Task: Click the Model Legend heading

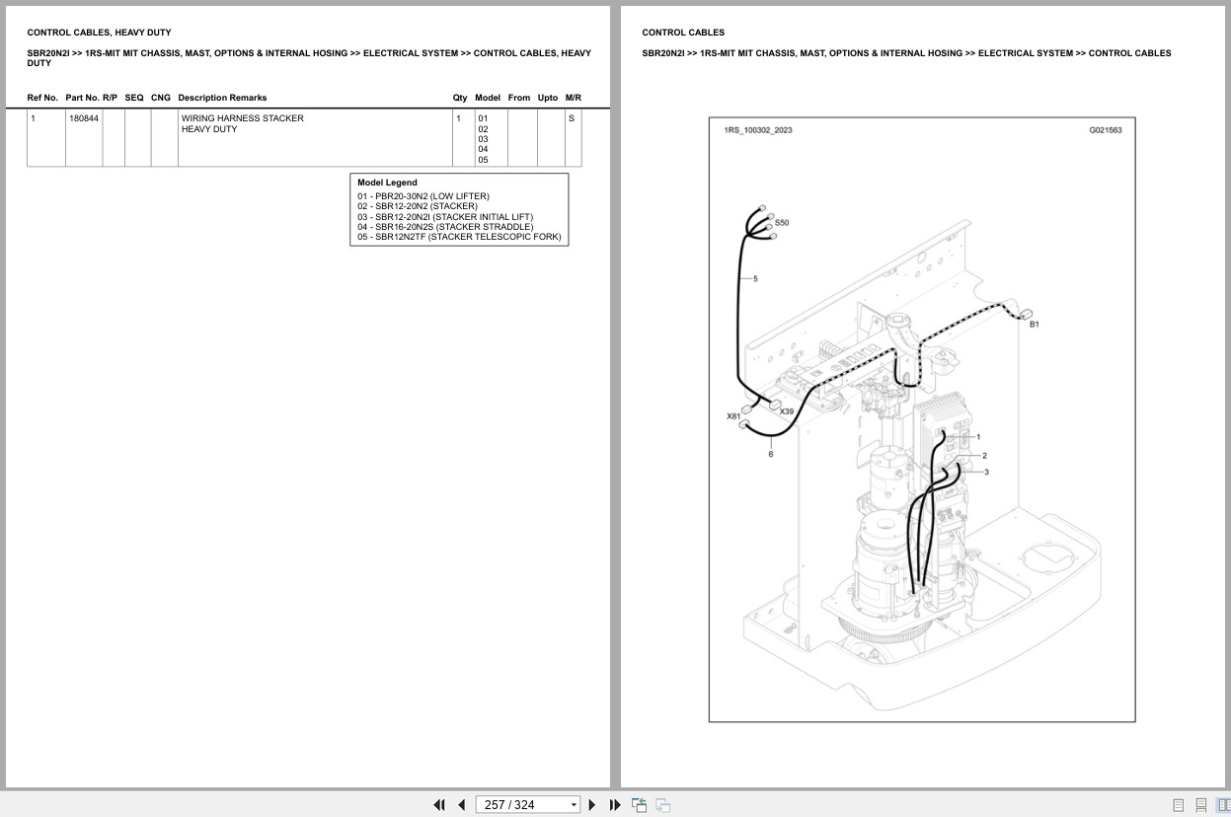Action: 387,183
